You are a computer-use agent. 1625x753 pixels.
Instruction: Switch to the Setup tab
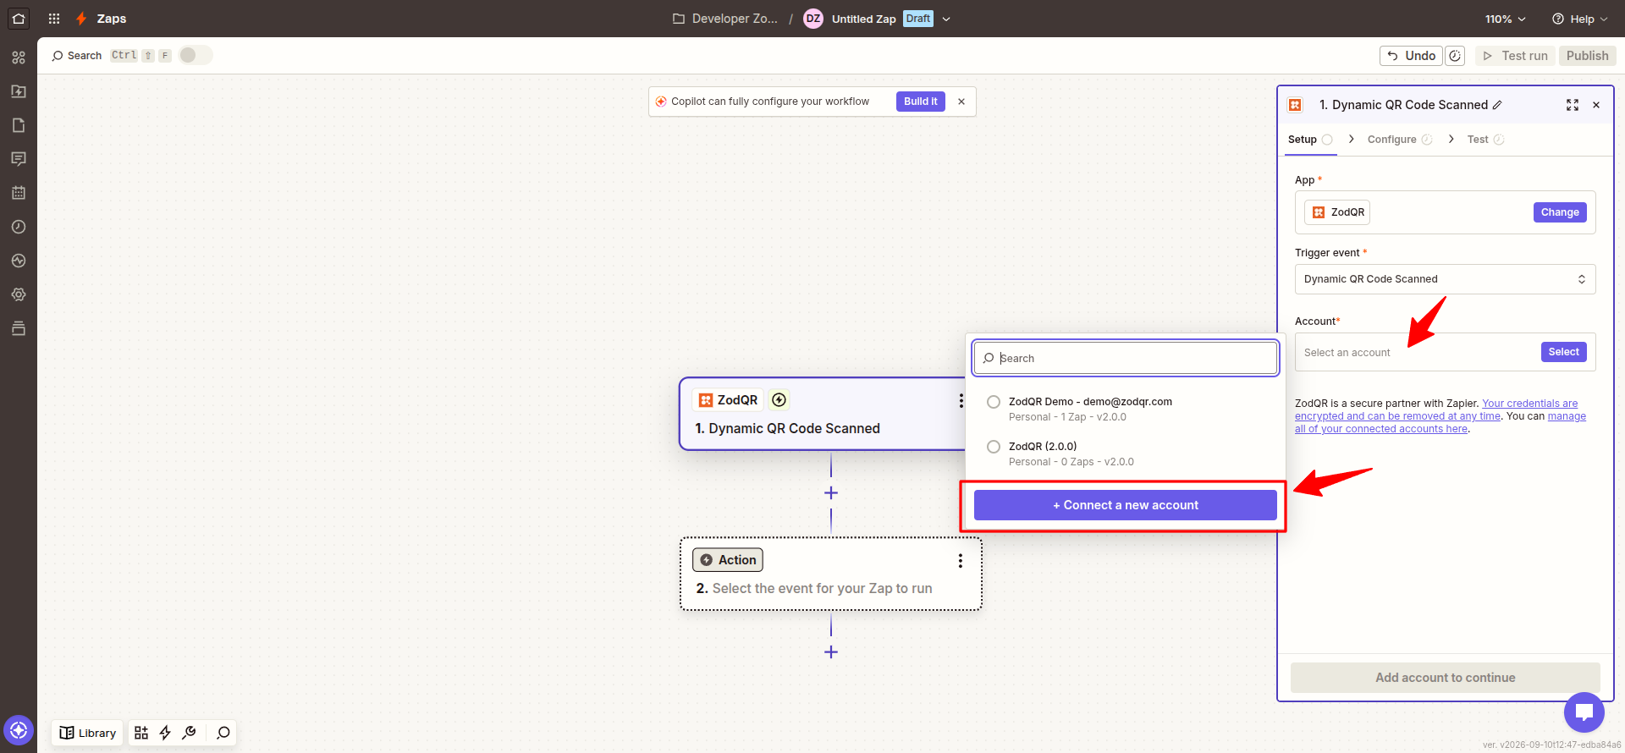coord(1310,140)
